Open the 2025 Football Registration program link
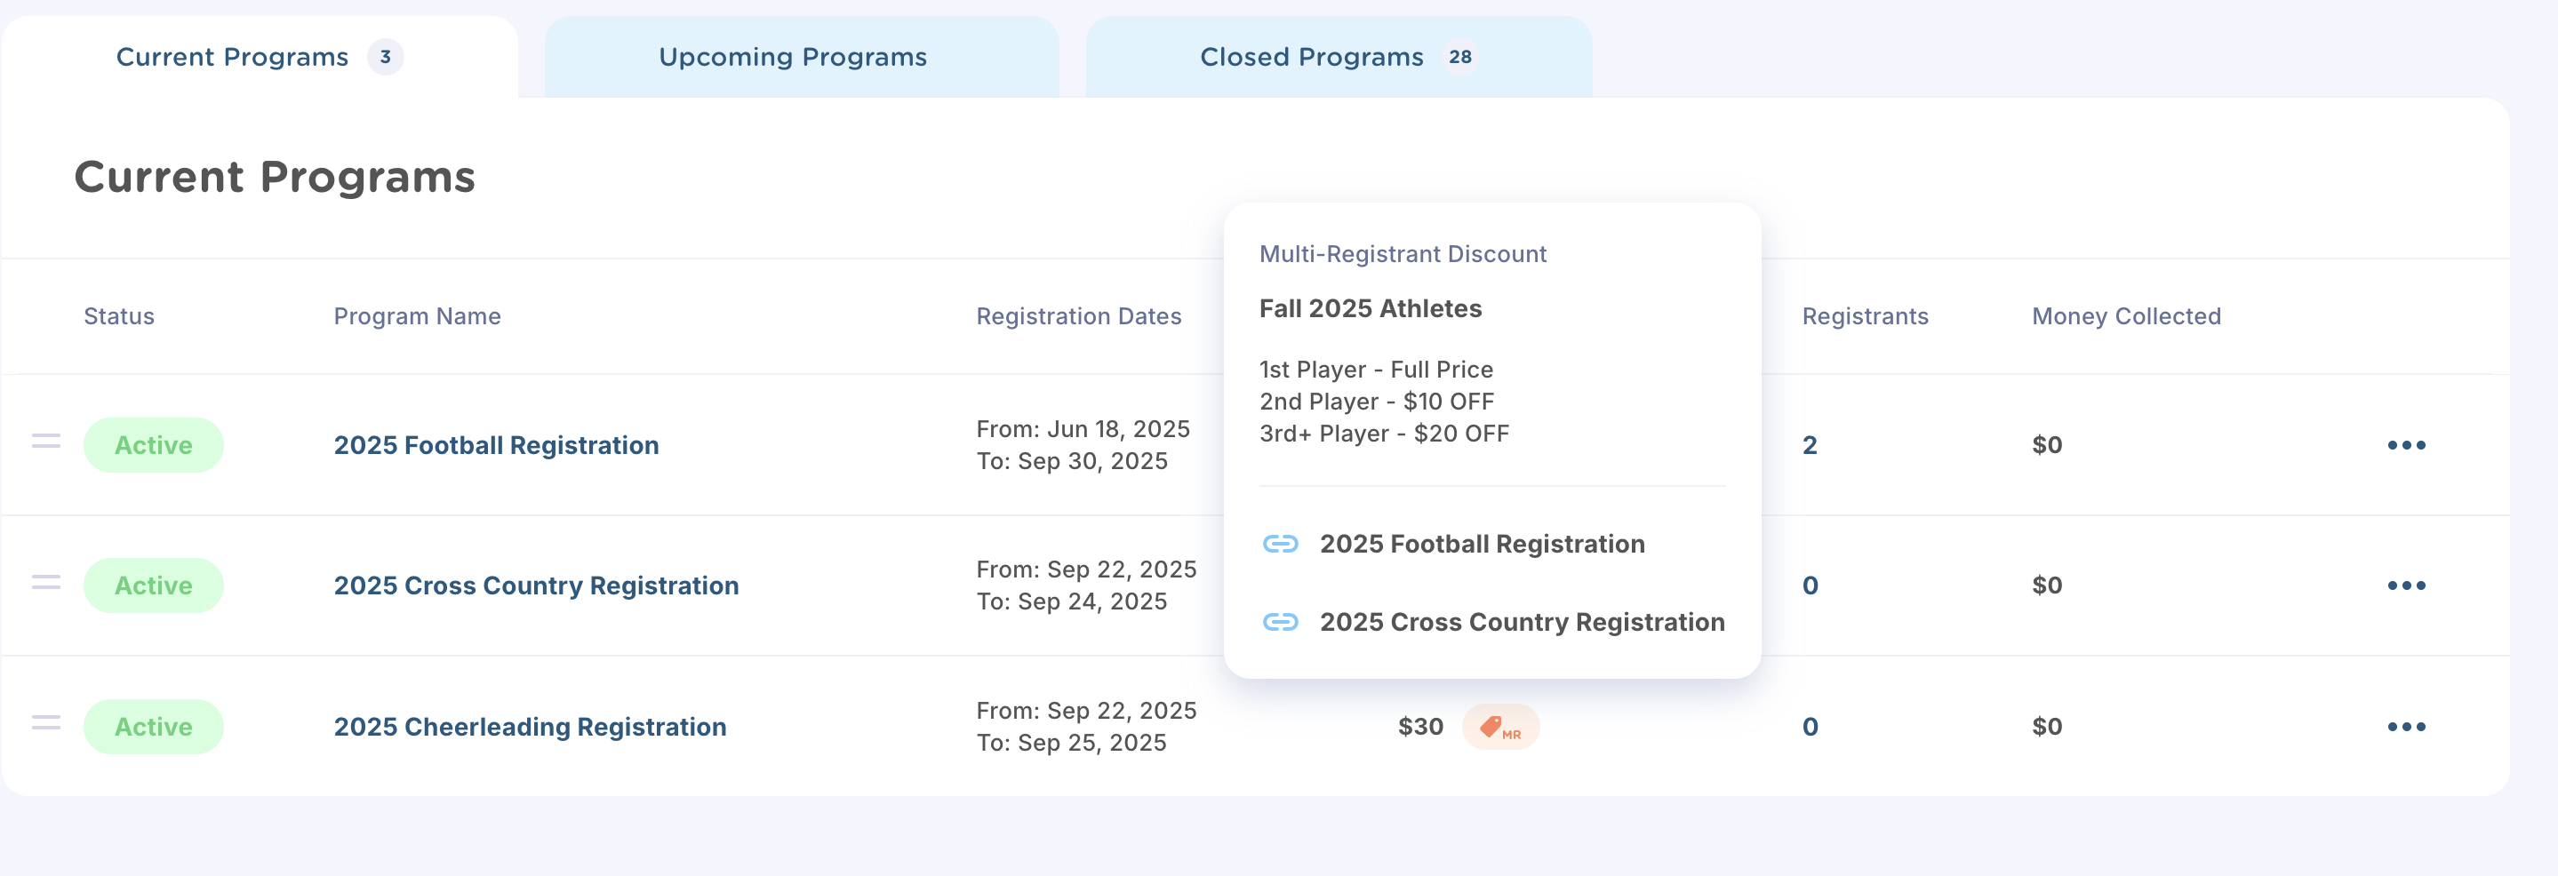This screenshot has width=2558, height=876. (496, 445)
